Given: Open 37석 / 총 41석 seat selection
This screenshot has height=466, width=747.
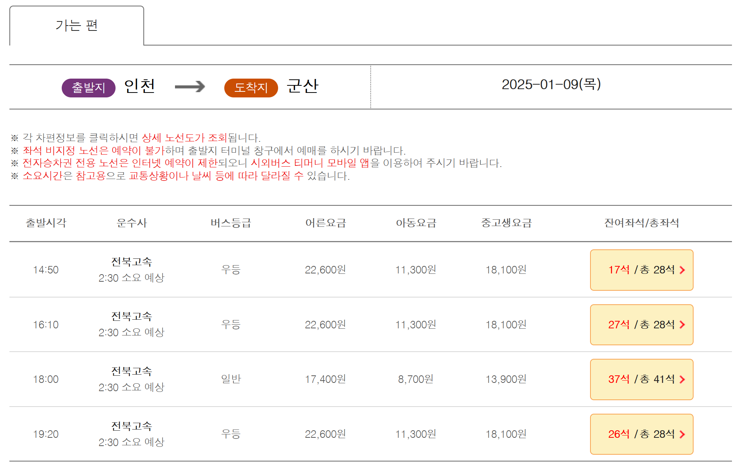Looking at the screenshot, I should tap(641, 379).
